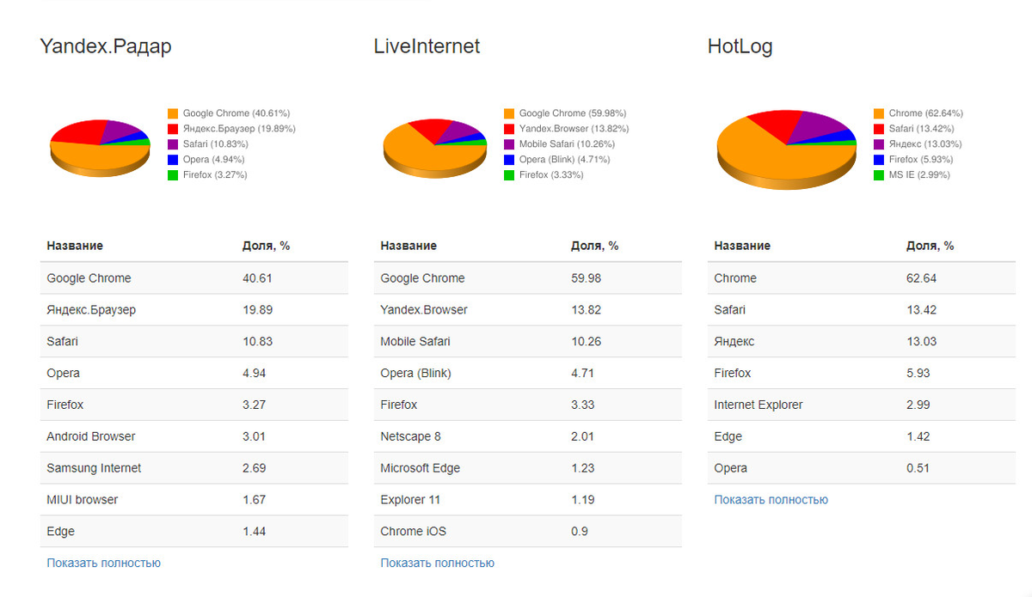Click the 'Яндекс.Браузер' table row name
The height and width of the screenshot is (597, 1032).
(91, 310)
